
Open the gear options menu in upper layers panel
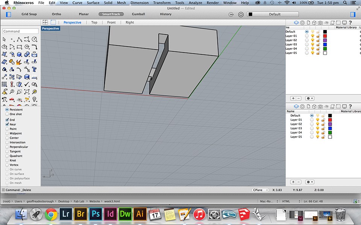click(309, 98)
